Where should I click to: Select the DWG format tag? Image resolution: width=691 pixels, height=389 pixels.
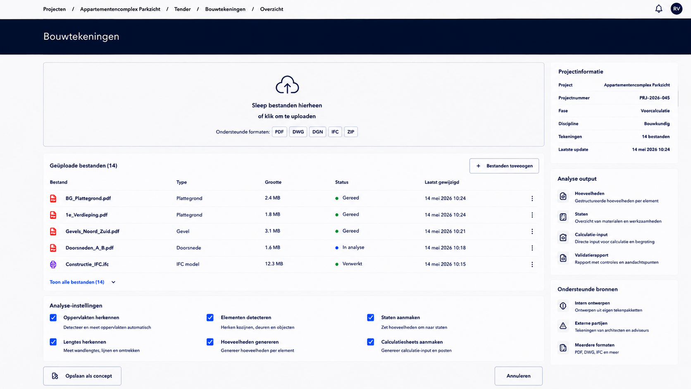(x=298, y=132)
